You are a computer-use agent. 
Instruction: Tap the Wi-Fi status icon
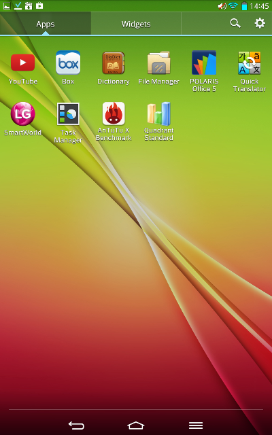coord(233,6)
